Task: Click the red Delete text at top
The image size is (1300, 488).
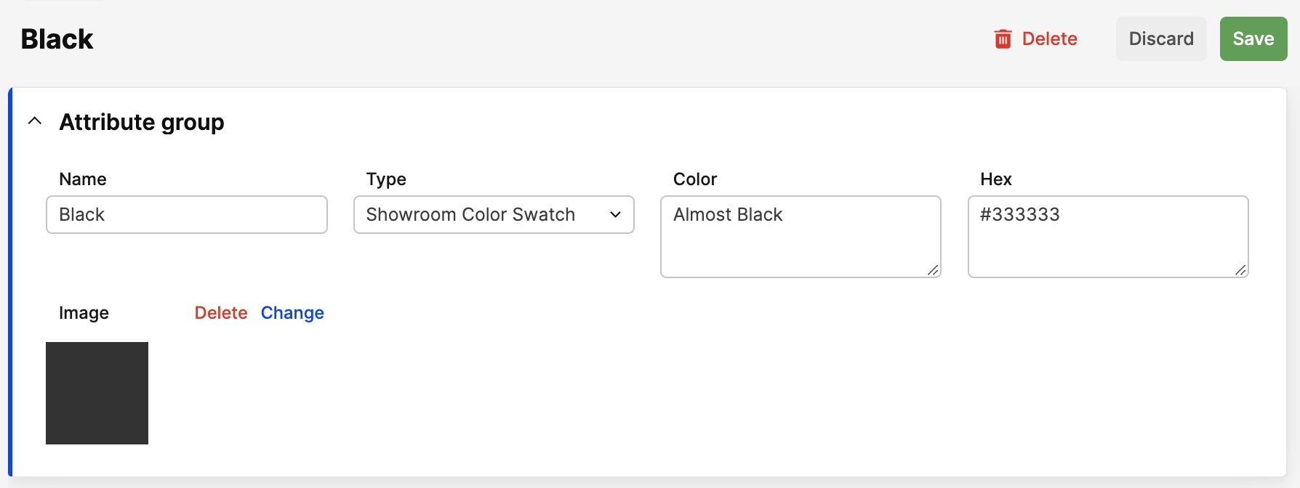Action: coord(1049,38)
